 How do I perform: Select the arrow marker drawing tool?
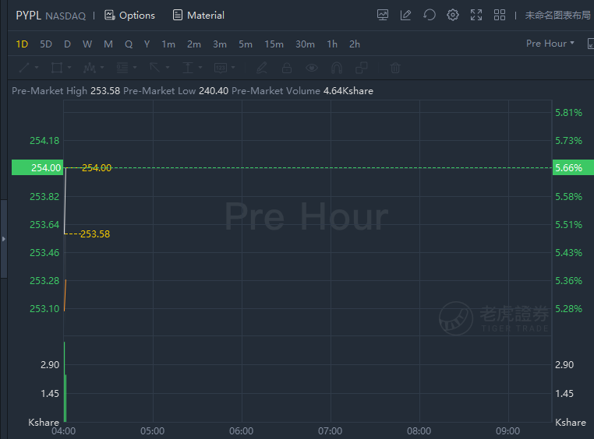tap(155, 68)
